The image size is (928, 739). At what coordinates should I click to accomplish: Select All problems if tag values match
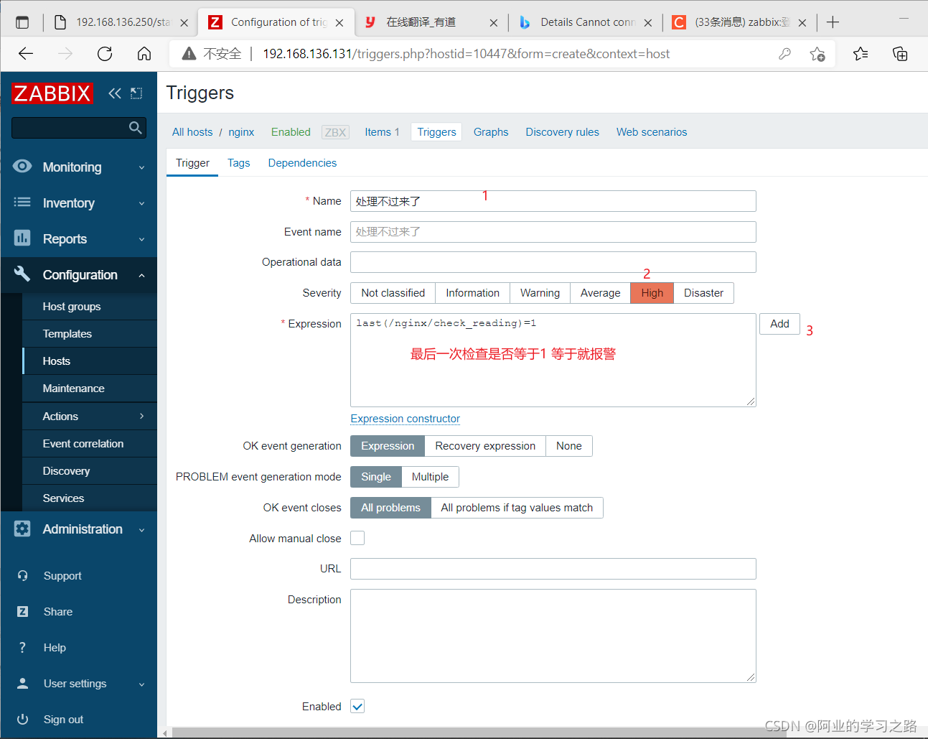coord(517,508)
